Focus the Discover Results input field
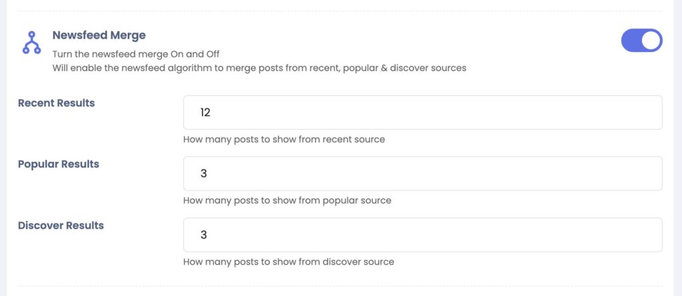 pyautogui.click(x=423, y=235)
